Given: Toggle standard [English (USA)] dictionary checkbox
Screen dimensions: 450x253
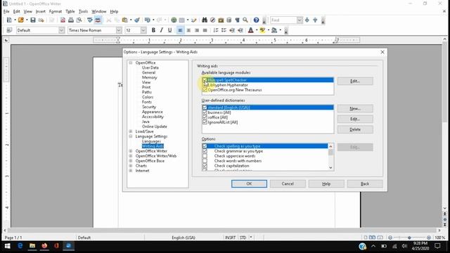Looking at the screenshot, I should [x=205, y=108].
